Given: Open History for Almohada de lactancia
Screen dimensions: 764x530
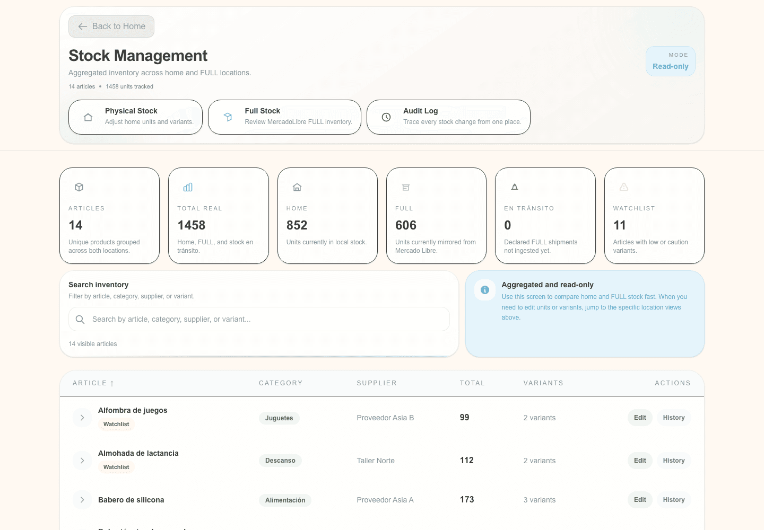Looking at the screenshot, I should click(674, 461).
